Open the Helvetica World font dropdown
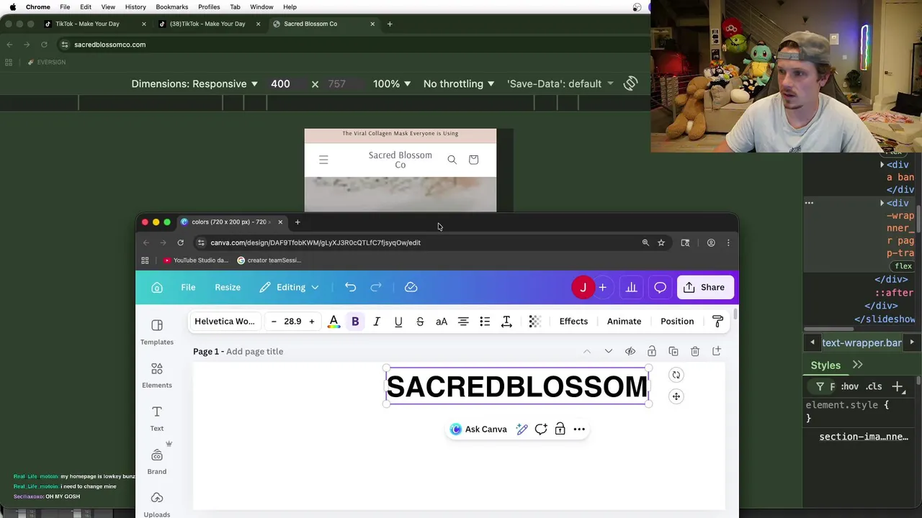Screen dimensions: 922x518 click(225, 322)
